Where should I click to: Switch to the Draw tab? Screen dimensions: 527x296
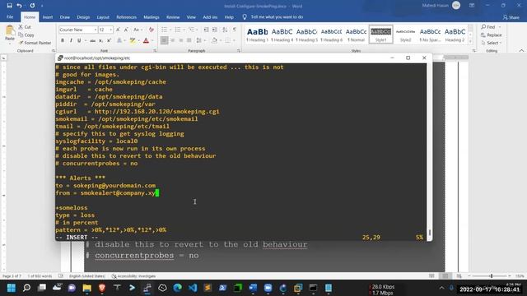[x=65, y=17]
